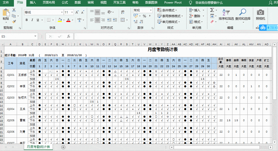The image size is (278, 151).
Task: Click the Fill down icon
Action: pos(212,16)
